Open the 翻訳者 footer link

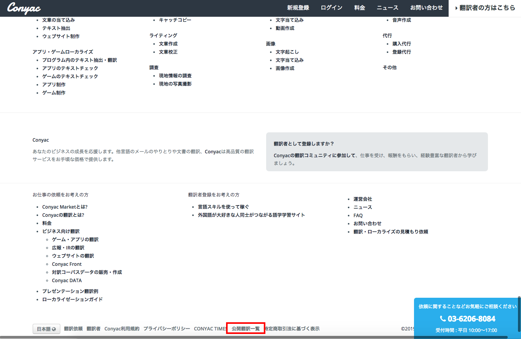(93, 329)
